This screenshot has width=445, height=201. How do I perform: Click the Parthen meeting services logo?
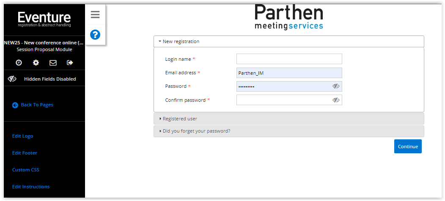point(289,17)
